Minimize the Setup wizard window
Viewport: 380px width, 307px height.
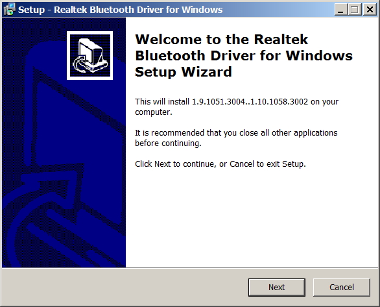coord(340,10)
